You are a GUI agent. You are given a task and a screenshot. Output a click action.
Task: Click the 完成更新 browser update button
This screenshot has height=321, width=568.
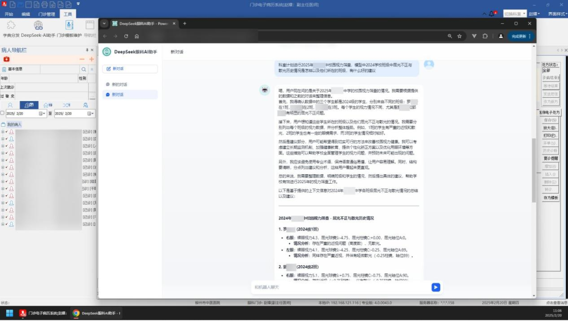tap(521, 36)
